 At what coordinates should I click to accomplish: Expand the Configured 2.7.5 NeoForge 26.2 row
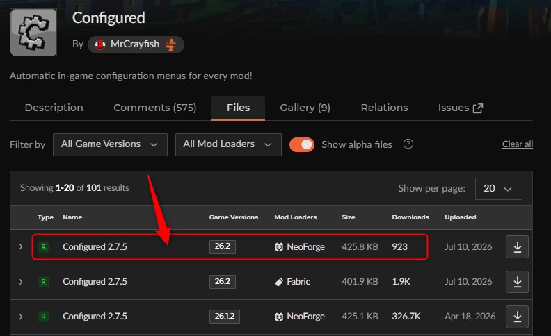pos(21,247)
